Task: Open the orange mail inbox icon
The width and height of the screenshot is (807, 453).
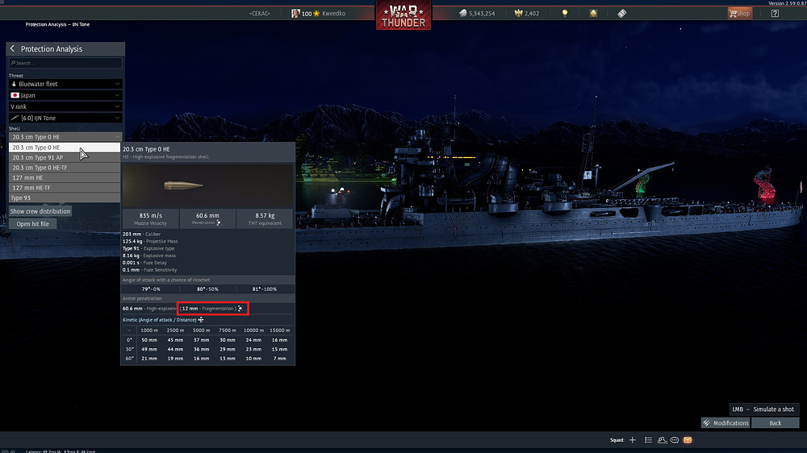Action: pos(688,440)
